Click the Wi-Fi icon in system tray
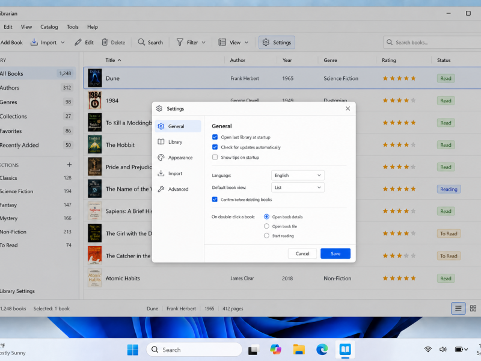Image resolution: width=481 pixels, height=361 pixels. point(428,349)
